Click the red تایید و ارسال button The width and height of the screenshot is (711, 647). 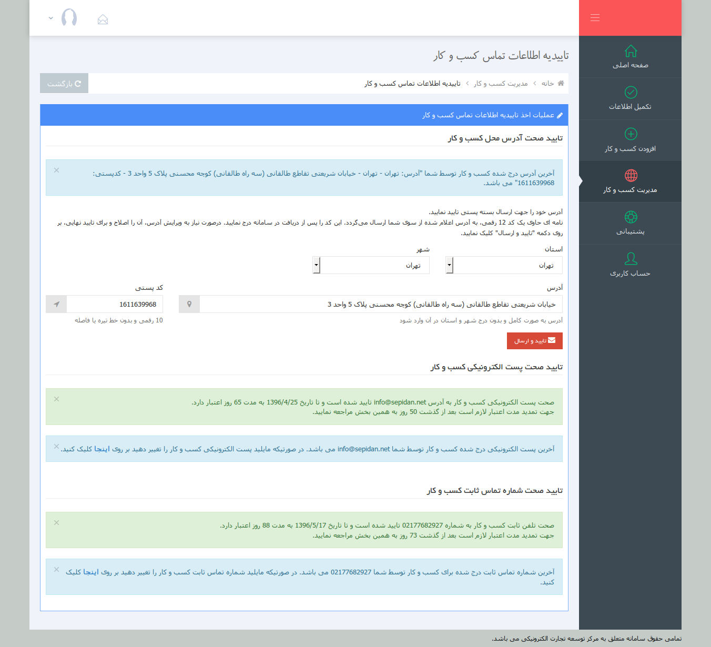tap(534, 341)
